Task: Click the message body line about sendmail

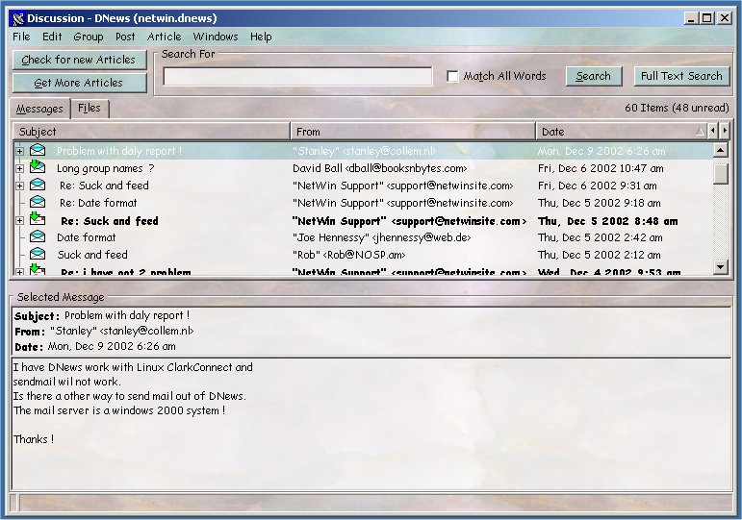Action: (67, 382)
